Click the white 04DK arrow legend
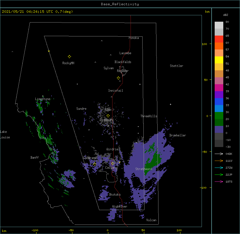Screen dimensions: 240x234 tap(219, 154)
